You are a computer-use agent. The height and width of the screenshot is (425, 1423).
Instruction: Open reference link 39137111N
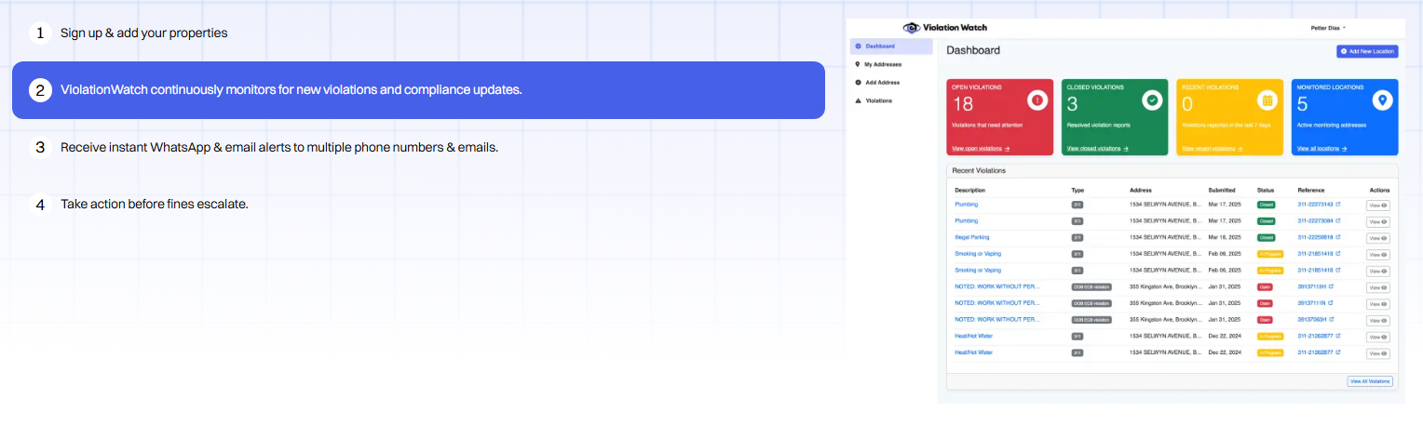[x=1311, y=303]
